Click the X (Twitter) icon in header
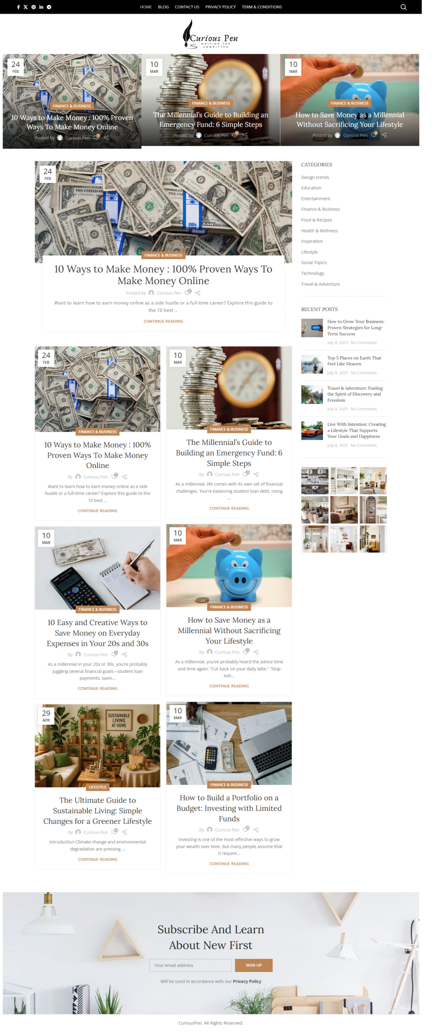Screen dimensions: 444x1032 25,7
